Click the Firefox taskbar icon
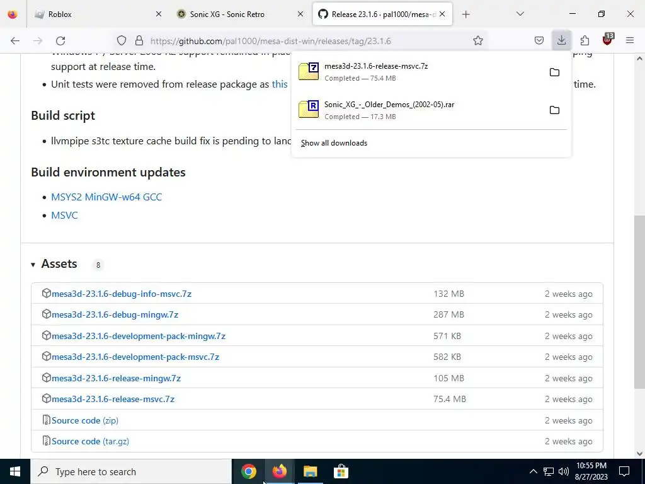645x484 pixels. pyautogui.click(x=279, y=471)
